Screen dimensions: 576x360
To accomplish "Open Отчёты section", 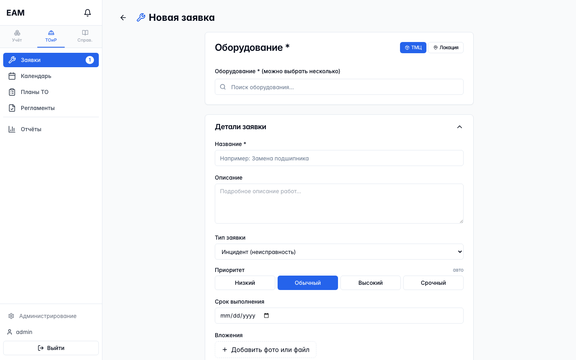I will 51,129.
